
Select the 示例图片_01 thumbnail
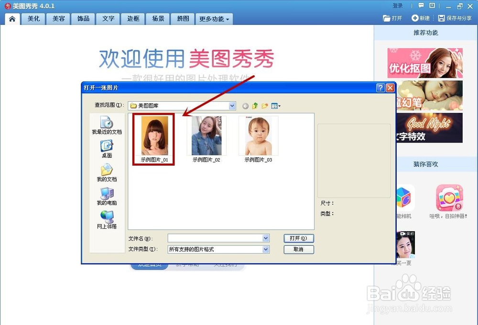point(154,136)
